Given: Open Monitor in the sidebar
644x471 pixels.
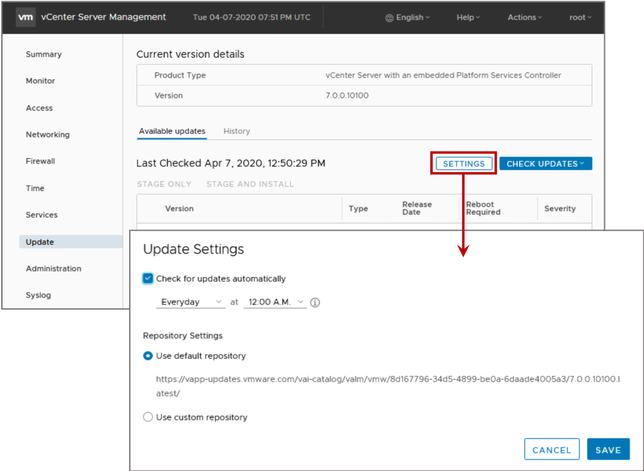Looking at the screenshot, I should click(40, 81).
